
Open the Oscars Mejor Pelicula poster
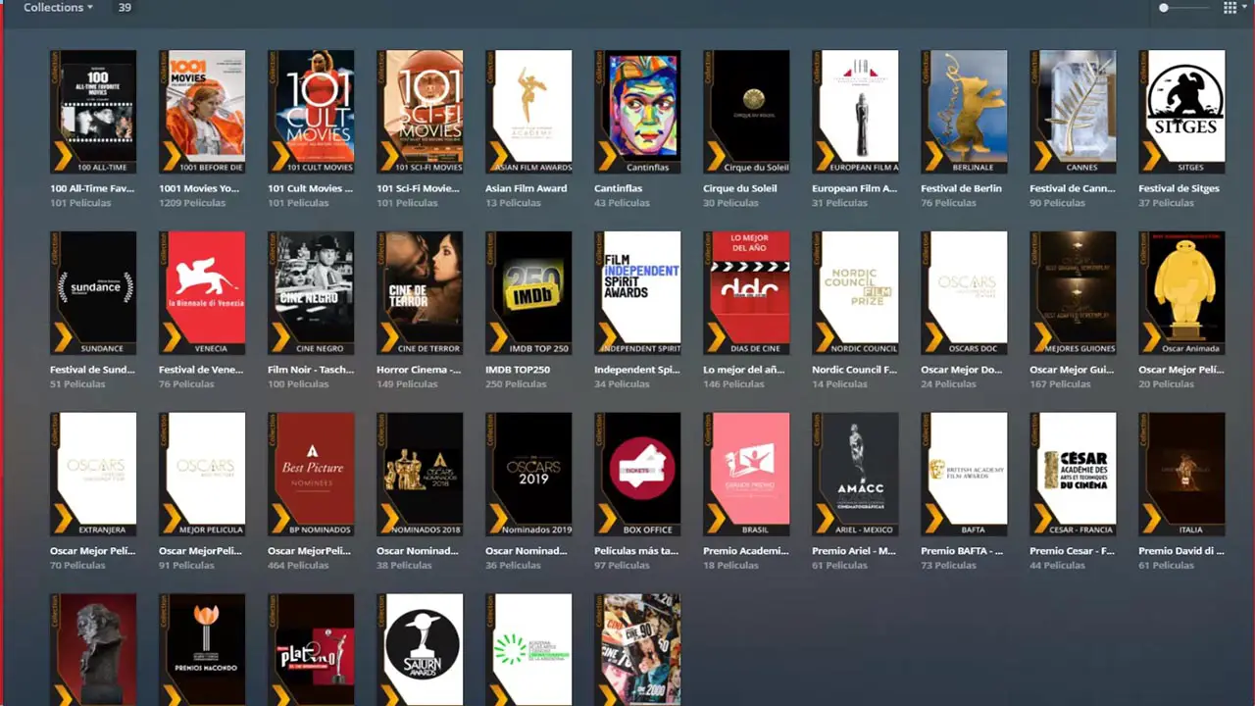click(x=202, y=475)
